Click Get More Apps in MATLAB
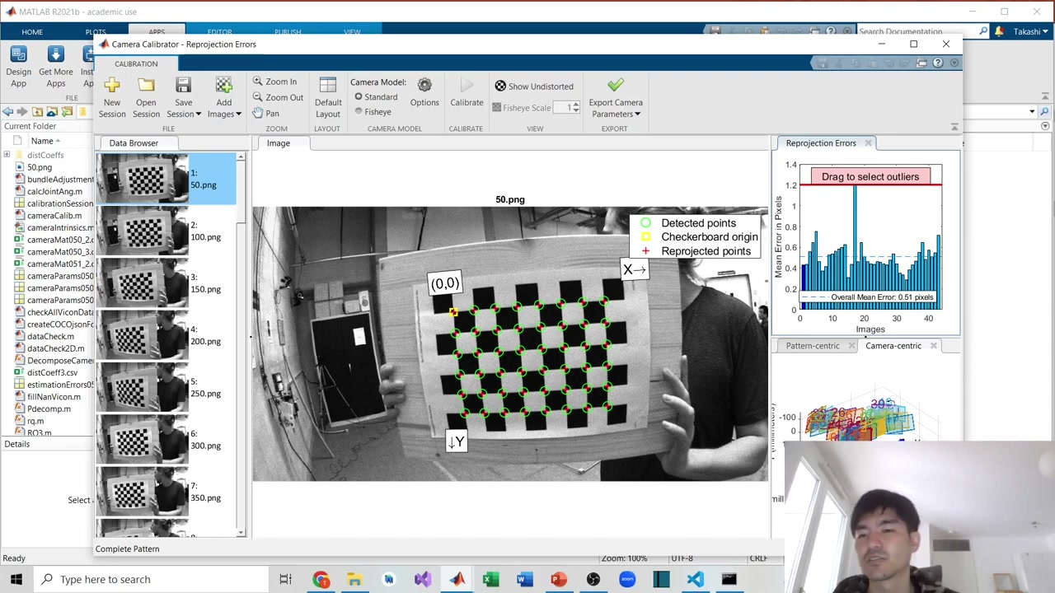The image size is (1055, 593). click(55, 66)
